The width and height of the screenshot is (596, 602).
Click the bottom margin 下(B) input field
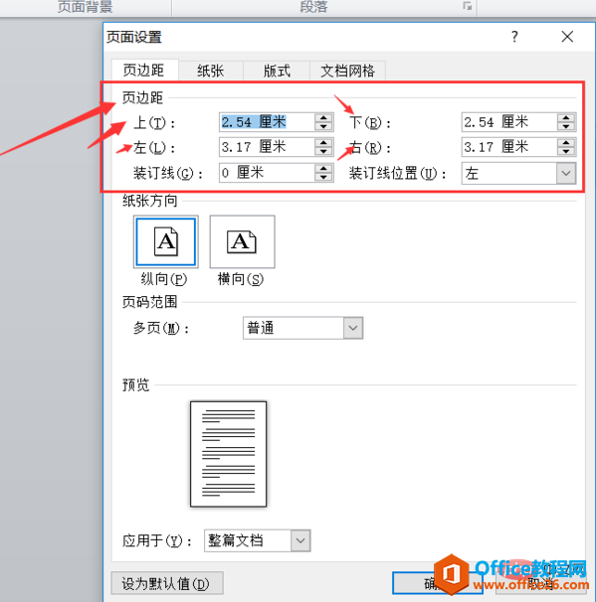click(x=509, y=122)
